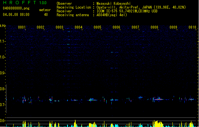Click the kHz axis unit label
199x127 pixels.
3,26
